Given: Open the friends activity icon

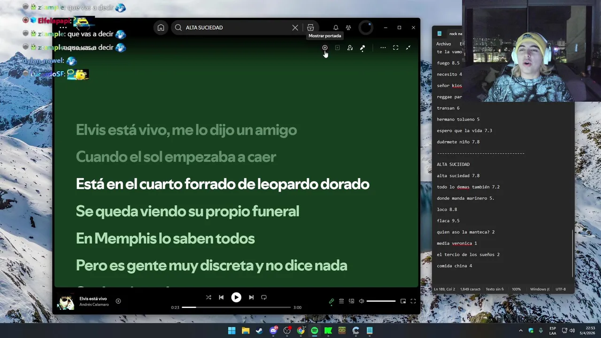Looking at the screenshot, I should tap(348, 28).
